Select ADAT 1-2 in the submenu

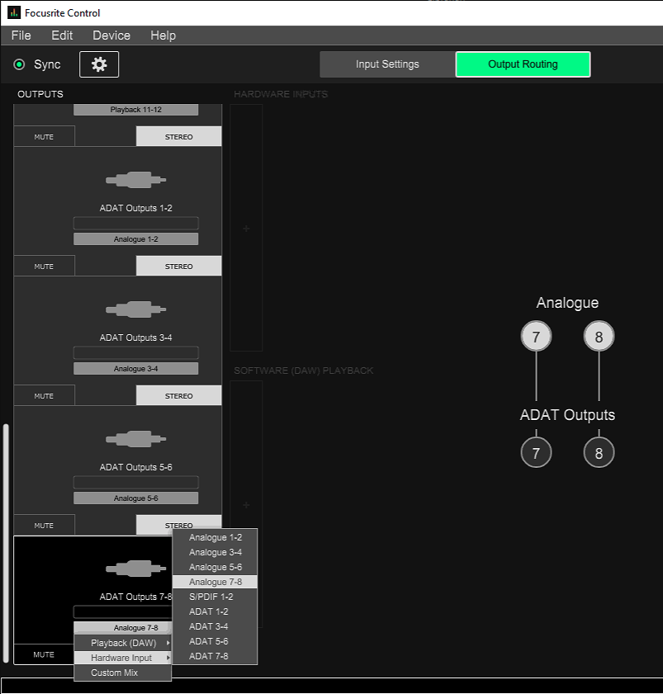pyautogui.click(x=215, y=611)
